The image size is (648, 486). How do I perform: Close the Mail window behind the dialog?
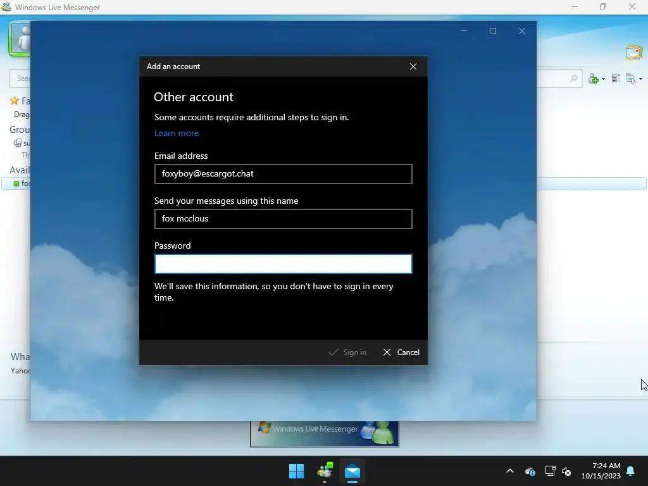click(x=522, y=32)
